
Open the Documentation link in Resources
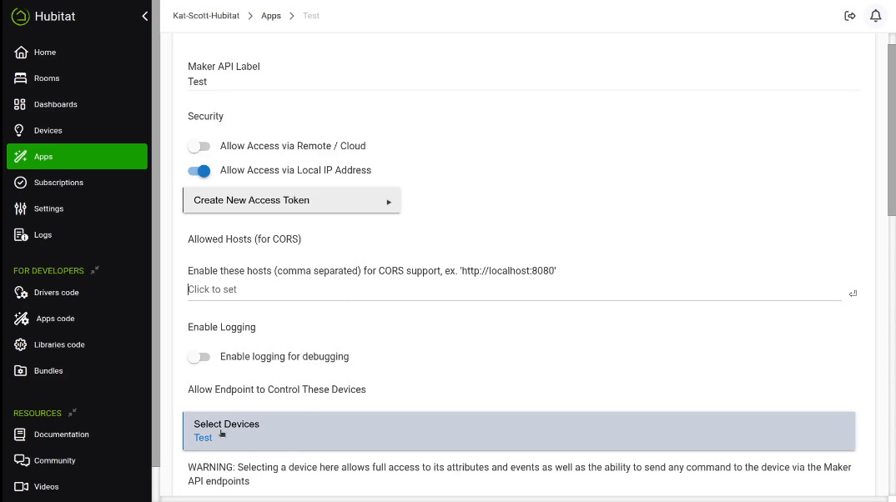61,434
